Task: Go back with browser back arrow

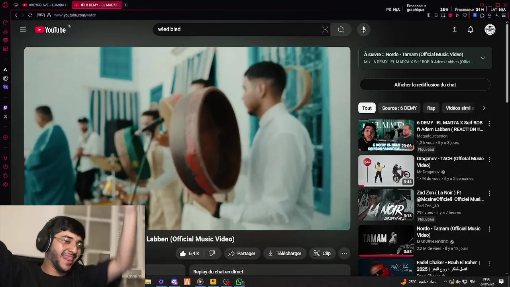Action: click(16, 15)
